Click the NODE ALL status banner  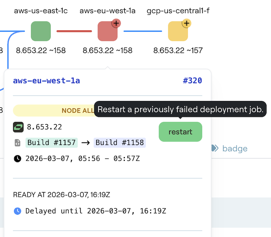pos(53,110)
